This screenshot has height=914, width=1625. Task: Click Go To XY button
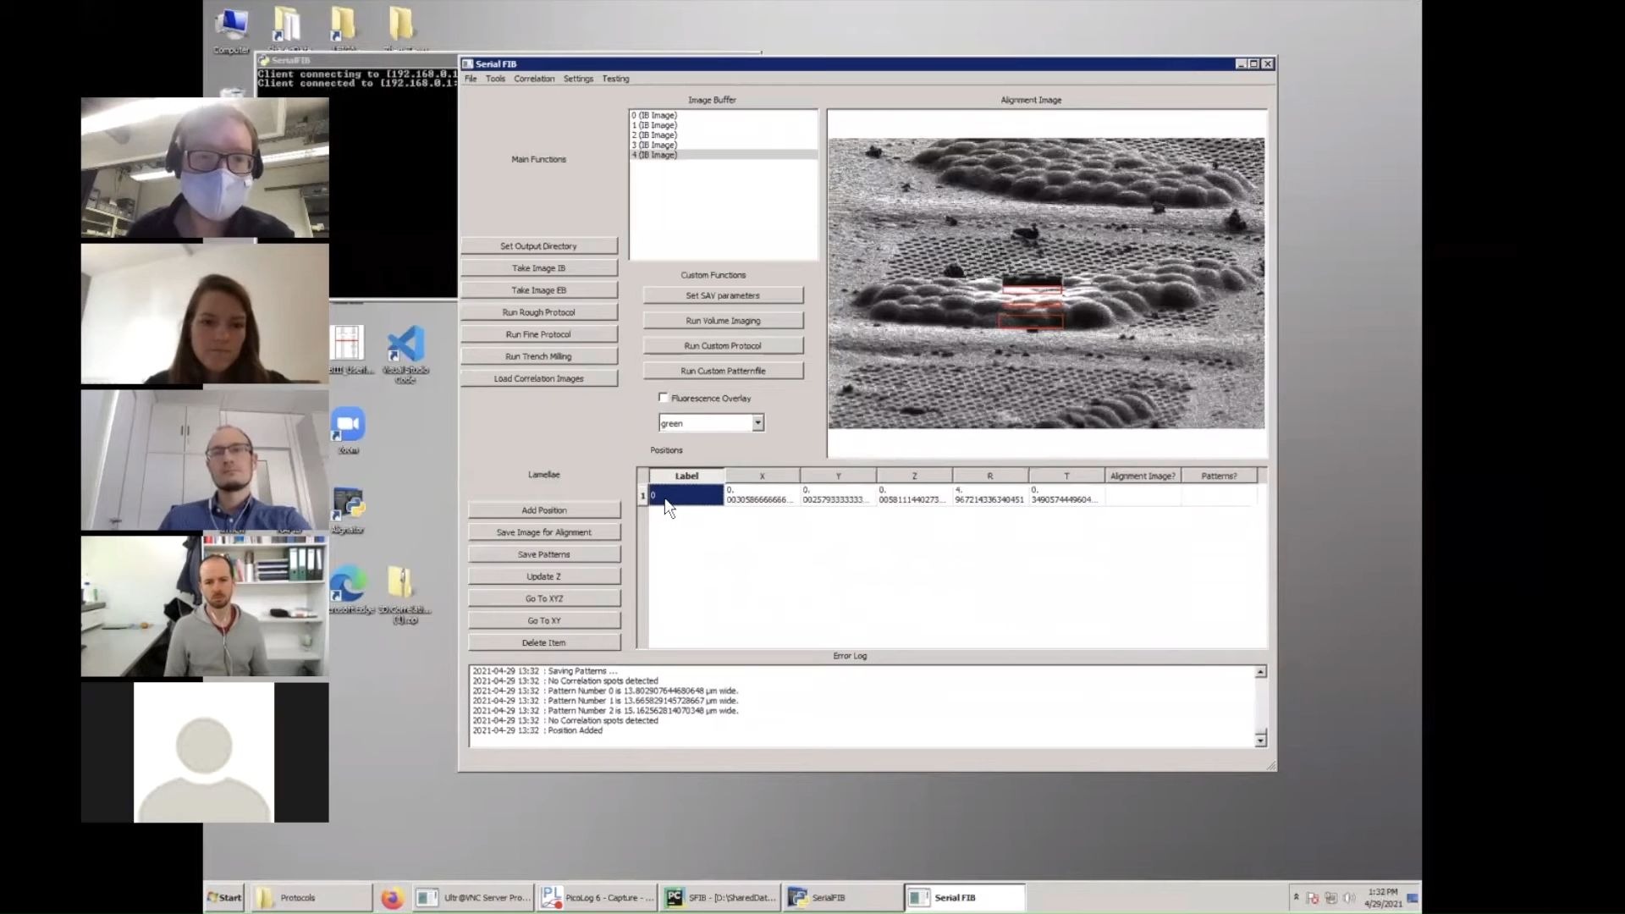pos(544,620)
